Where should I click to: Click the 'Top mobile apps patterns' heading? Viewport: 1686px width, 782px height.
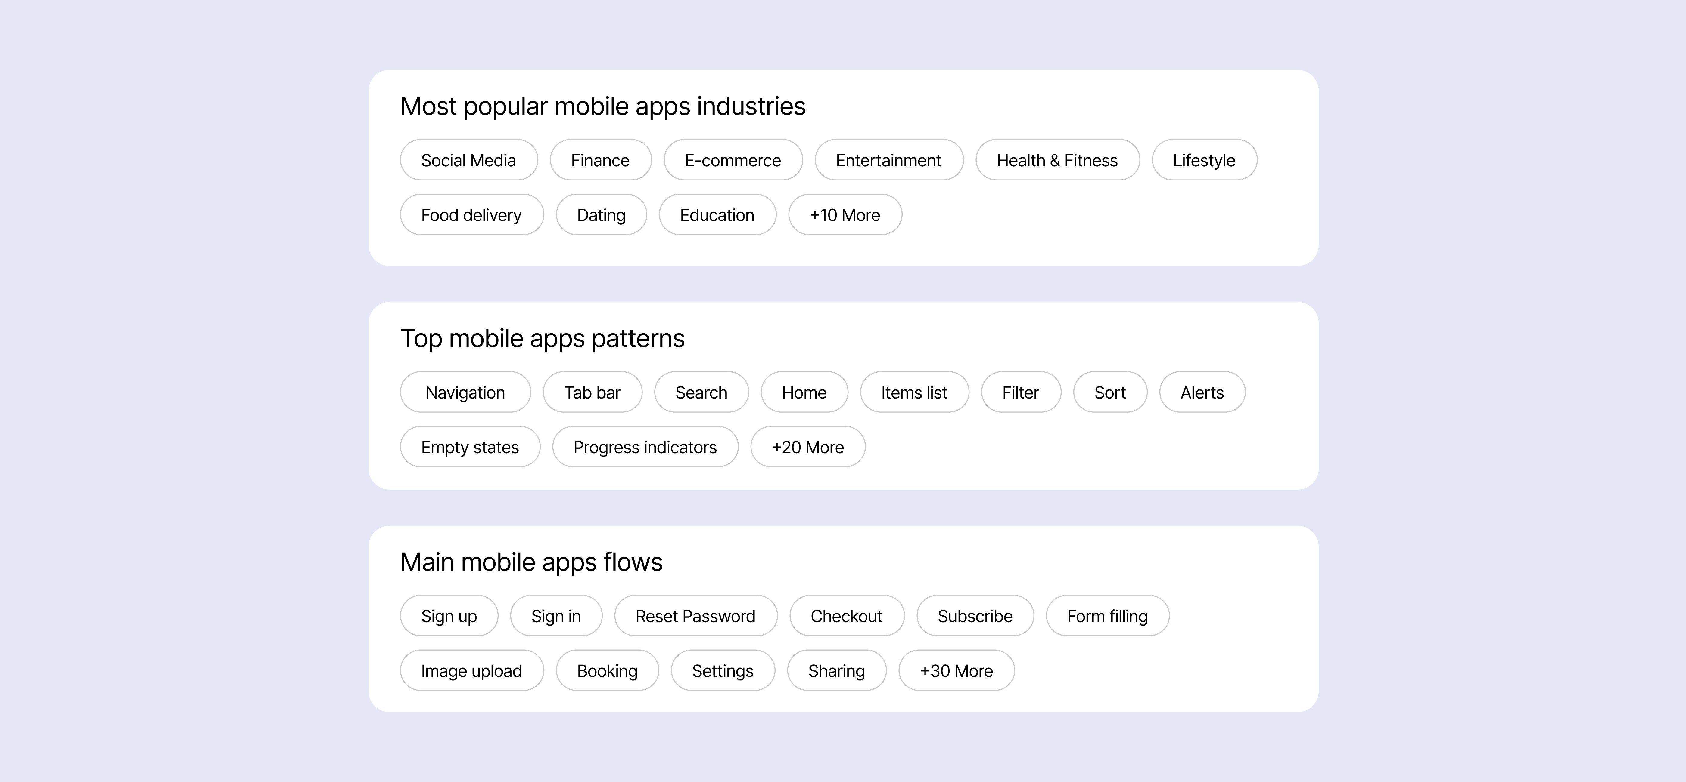(543, 339)
